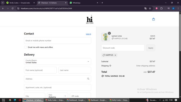Select the Checkout - hi Seltzers tab
The width and height of the screenshot is (181, 102).
tap(49, 3)
